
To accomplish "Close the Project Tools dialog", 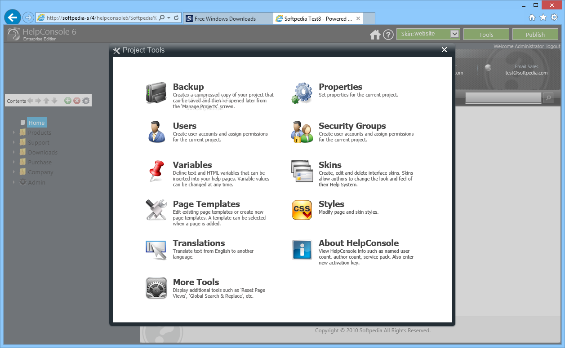I will 444,50.
